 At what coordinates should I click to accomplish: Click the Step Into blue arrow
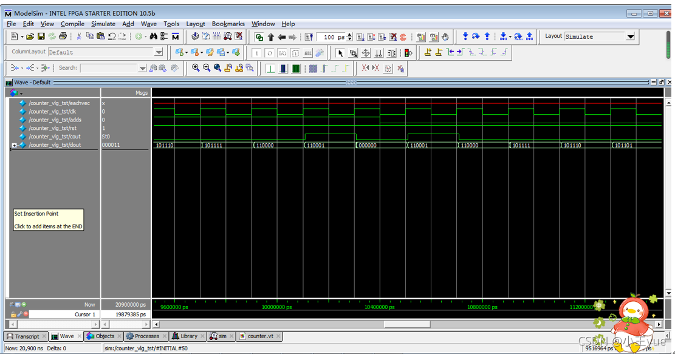click(x=465, y=36)
